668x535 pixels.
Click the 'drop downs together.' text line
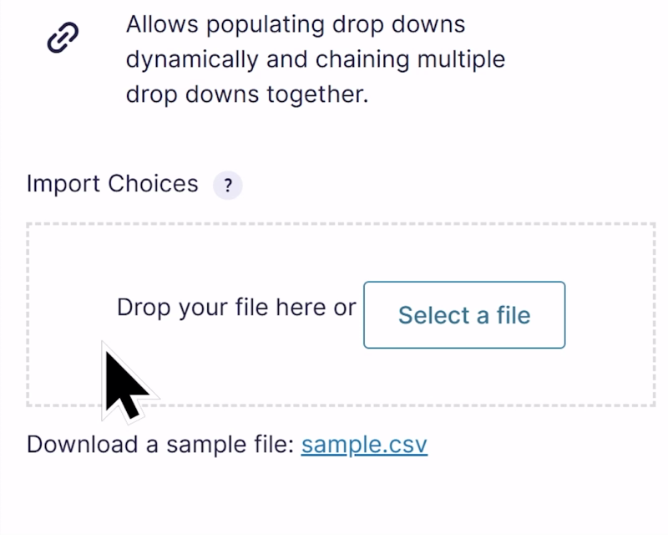pyautogui.click(x=246, y=94)
